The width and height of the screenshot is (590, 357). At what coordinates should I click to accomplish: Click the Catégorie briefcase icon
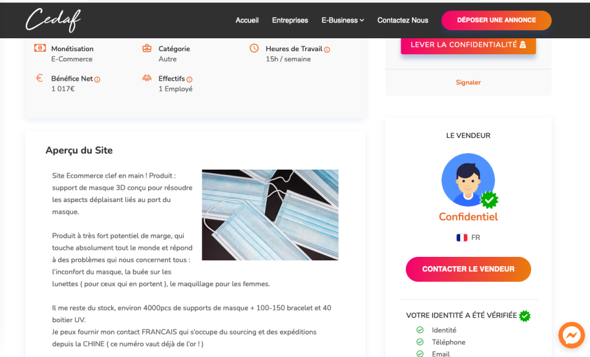[147, 48]
